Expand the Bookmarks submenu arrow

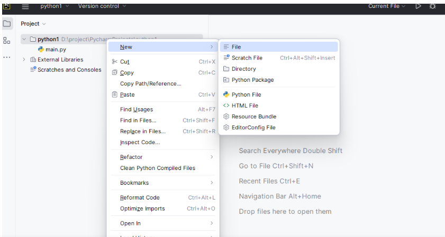pos(212,183)
